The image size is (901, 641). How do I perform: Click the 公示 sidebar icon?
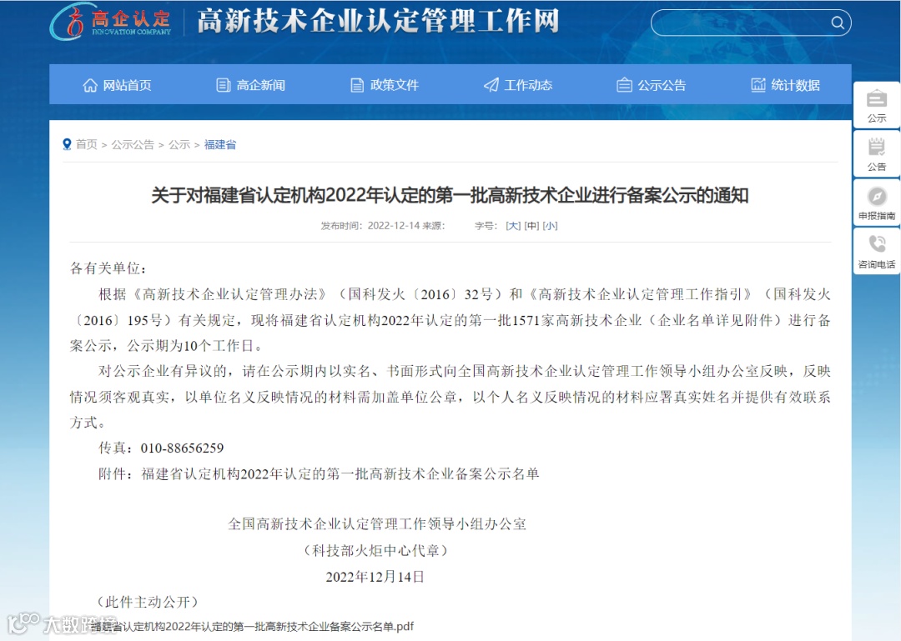876,99
